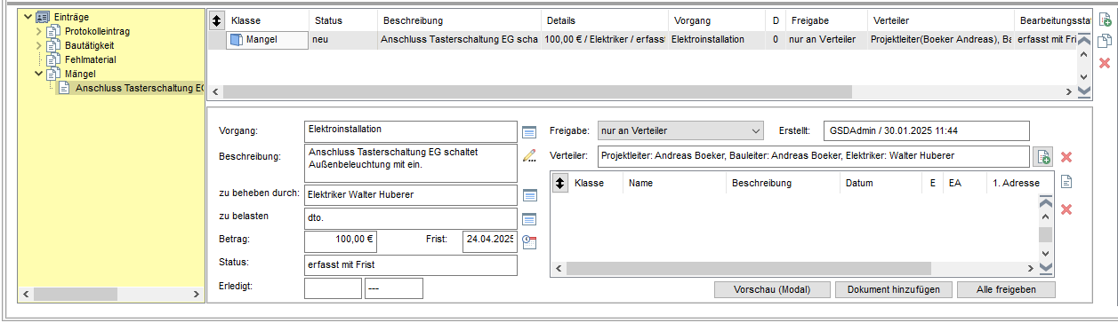Screen dimensions: 1118x323
Task: Select Fehlmaterial in the tree
Action: point(90,59)
